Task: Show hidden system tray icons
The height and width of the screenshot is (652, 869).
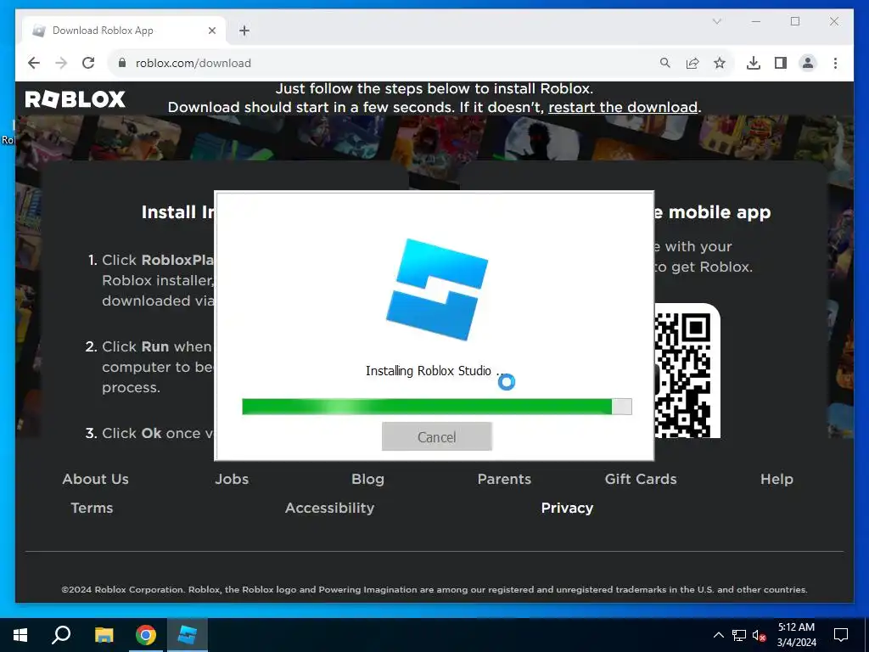Action: tap(718, 635)
